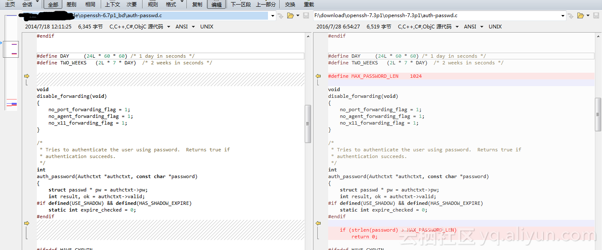Click left copy arrow beside strlen gap

point(27,223)
